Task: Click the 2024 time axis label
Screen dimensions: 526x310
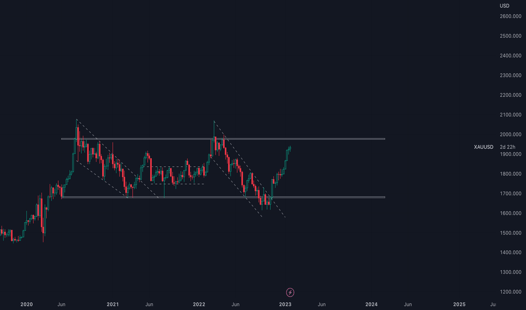Action: click(x=371, y=304)
